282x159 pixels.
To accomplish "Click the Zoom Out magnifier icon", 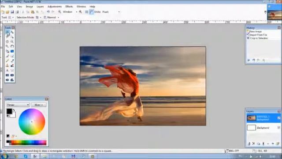I will (x=59, y=12).
